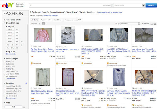
Task: Quick Look magnifier for Pal Zileri shirt
Action: pos(32,46)
